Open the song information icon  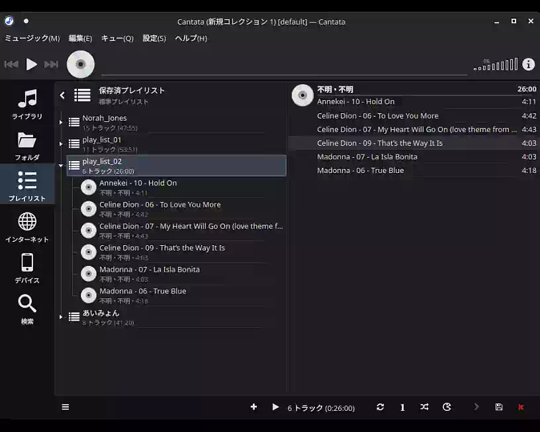pyautogui.click(x=528, y=64)
